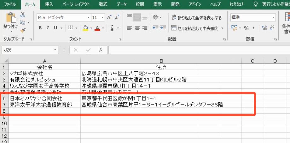Switch to the 数式 tab
This screenshot has height=143, width=290.
pos(103,4)
